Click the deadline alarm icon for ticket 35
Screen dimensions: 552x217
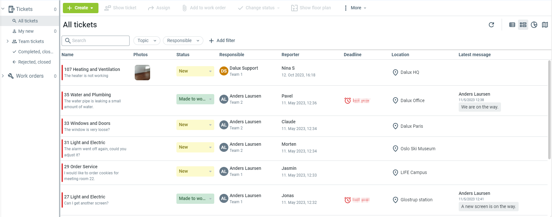pyautogui.click(x=347, y=101)
